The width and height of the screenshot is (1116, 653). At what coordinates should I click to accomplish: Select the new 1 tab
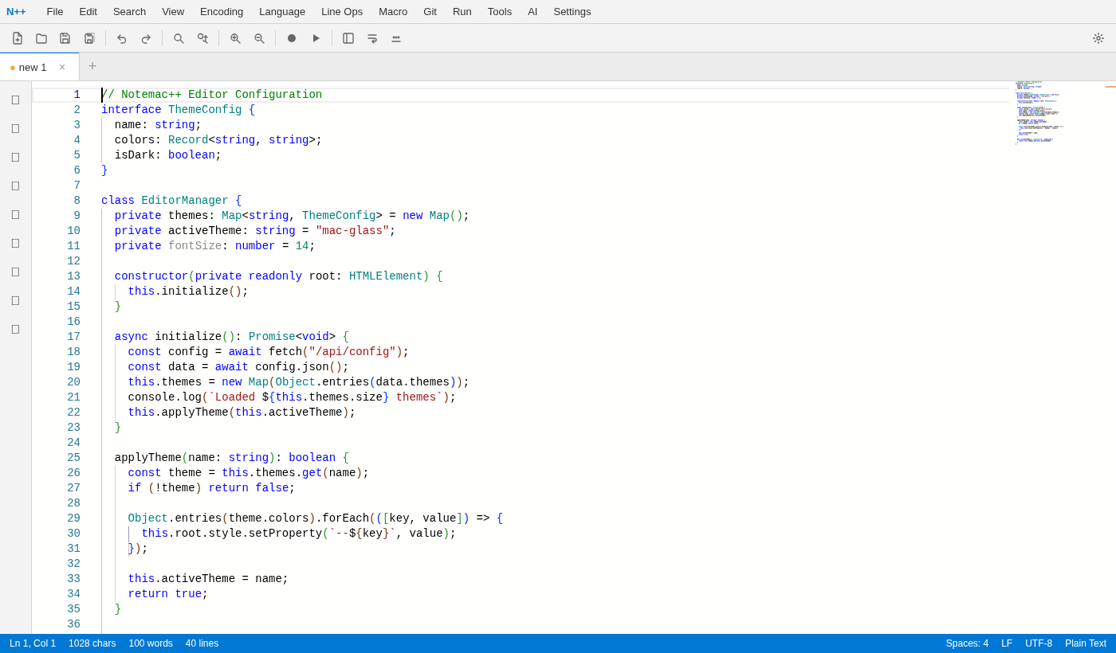(32, 67)
